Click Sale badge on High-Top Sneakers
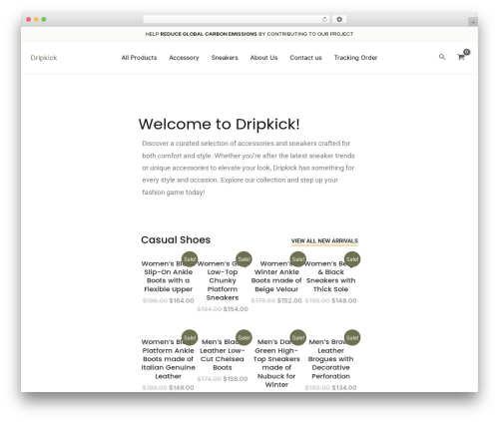This screenshot has height=422, width=499. point(298,337)
